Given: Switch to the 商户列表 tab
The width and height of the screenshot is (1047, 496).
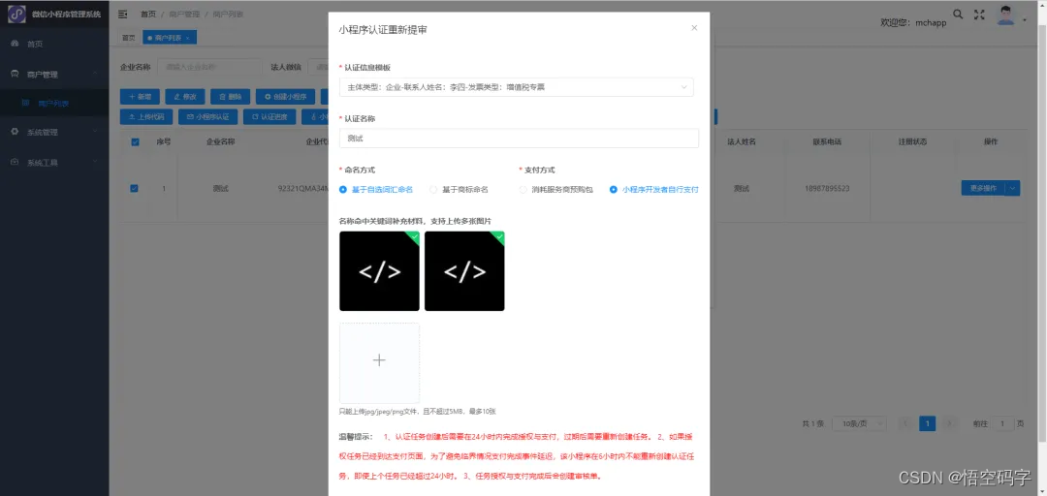Looking at the screenshot, I should (x=170, y=38).
